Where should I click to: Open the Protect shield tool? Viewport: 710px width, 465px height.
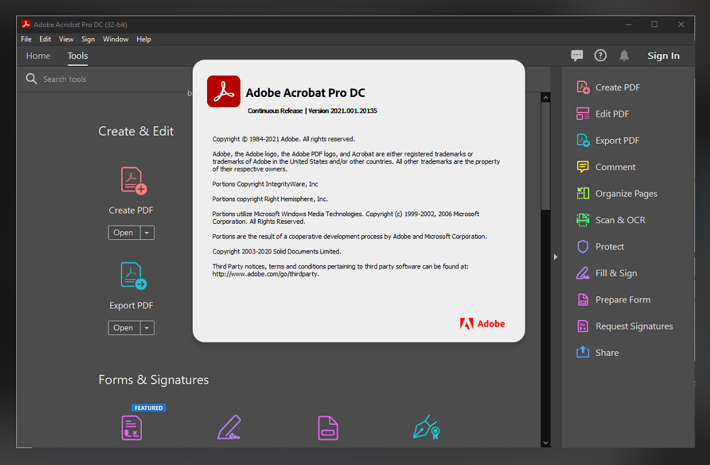[x=582, y=247]
